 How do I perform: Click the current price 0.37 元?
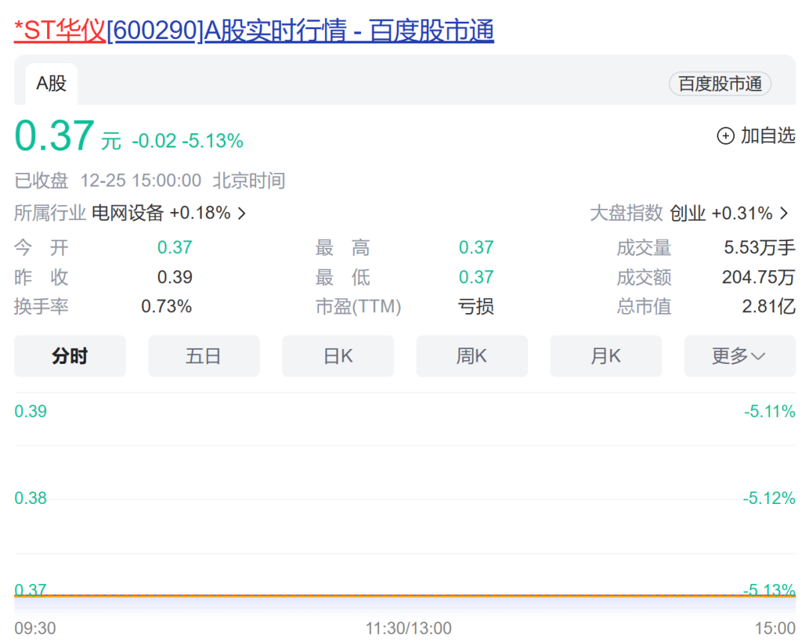pos(67,136)
